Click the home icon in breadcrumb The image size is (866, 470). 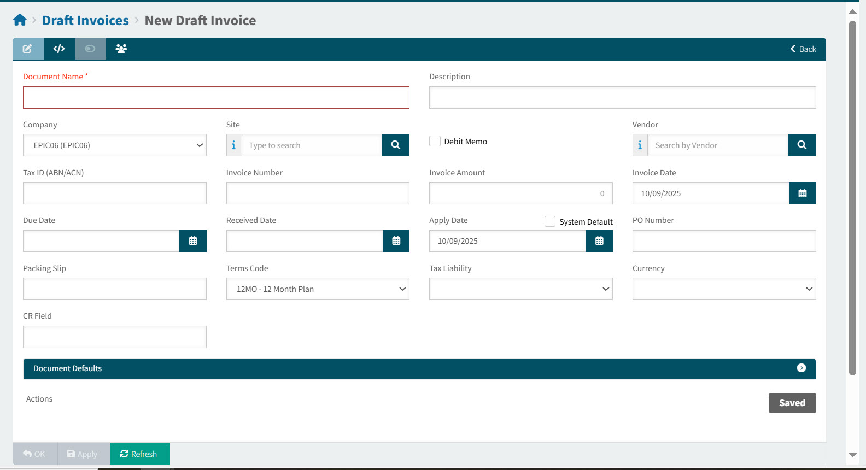click(x=20, y=20)
